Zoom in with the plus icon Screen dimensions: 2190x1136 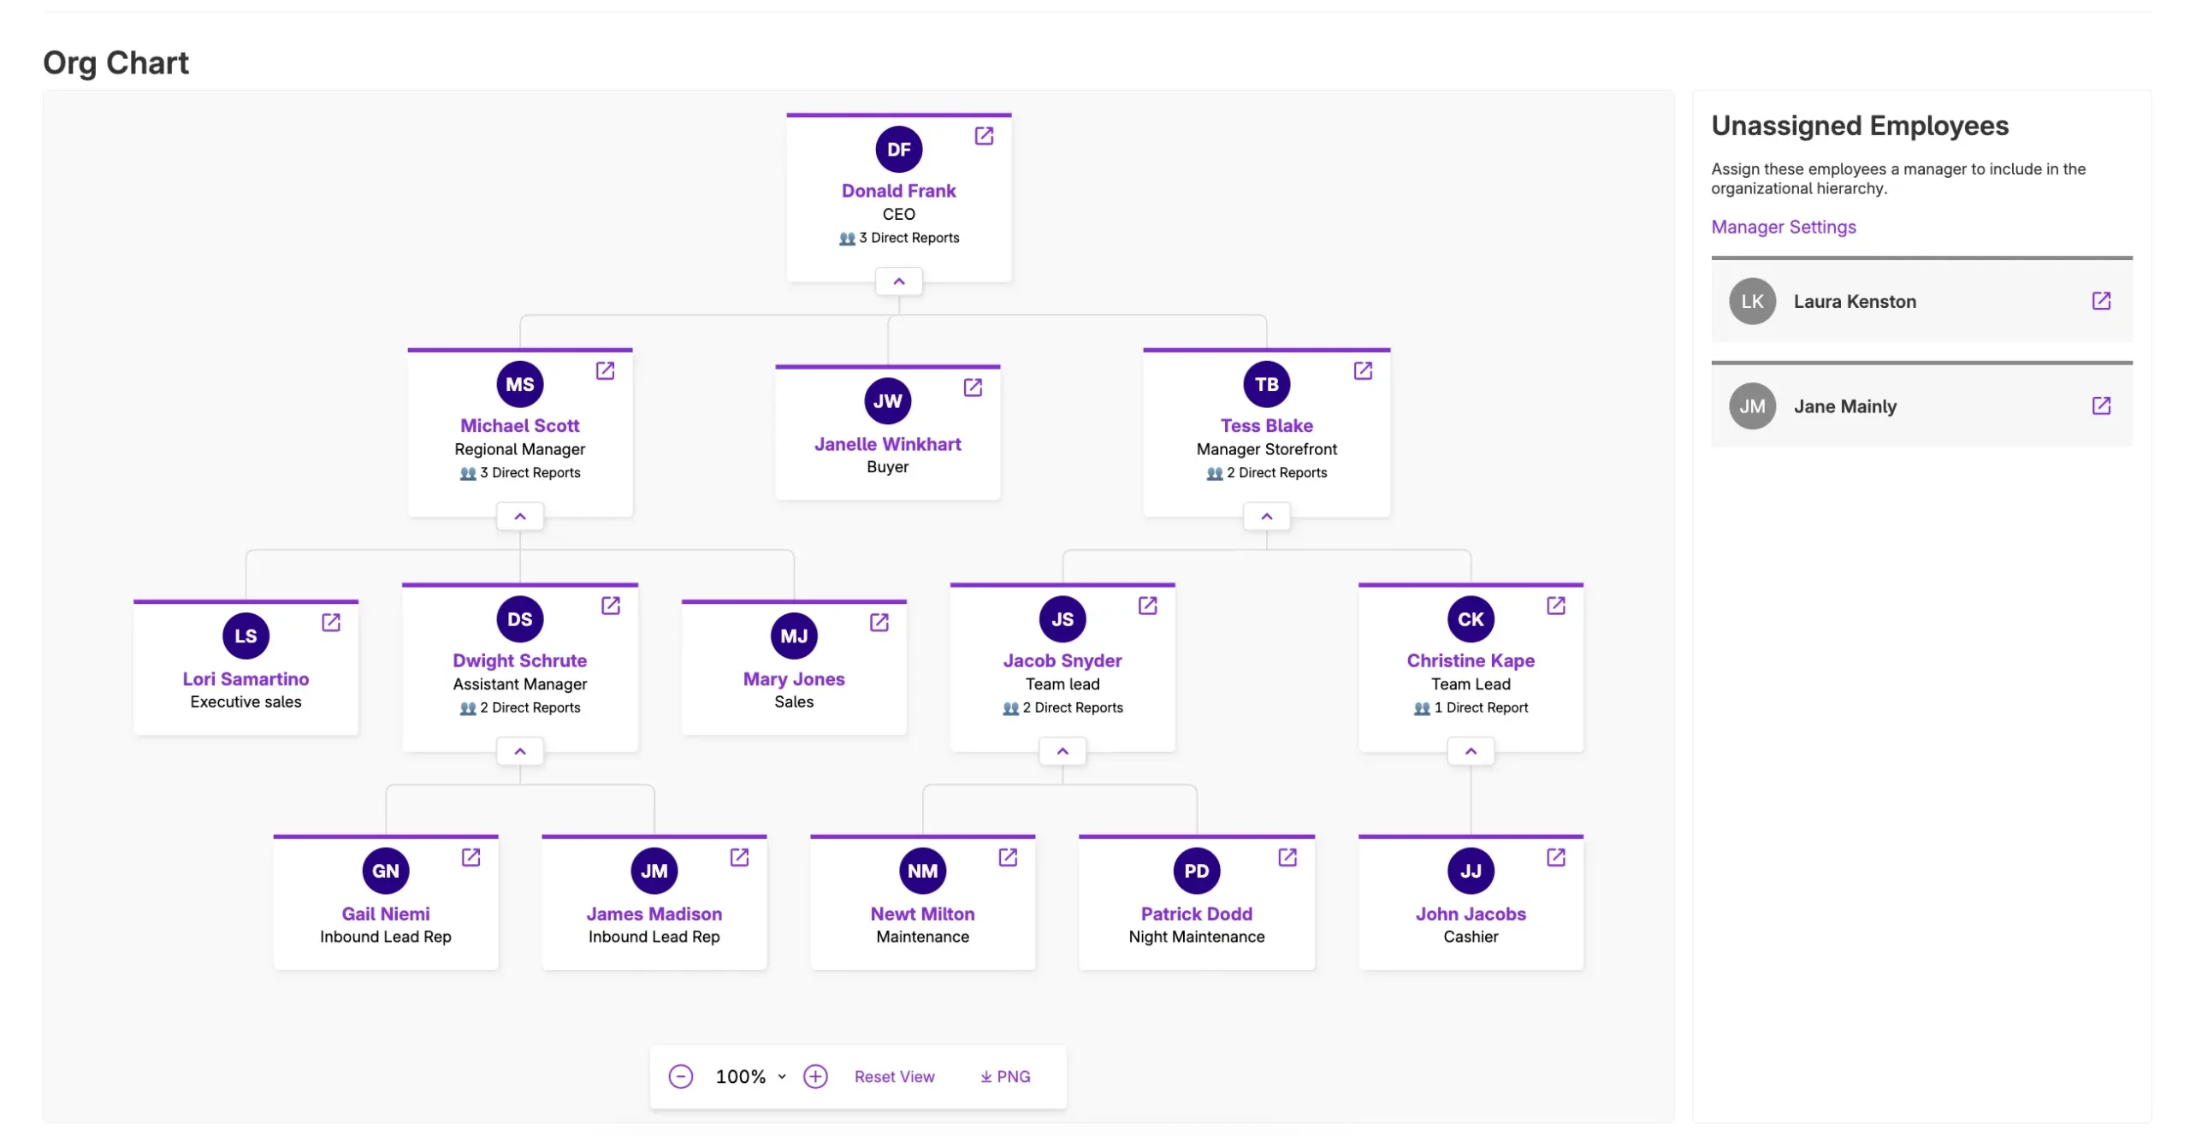(x=815, y=1076)
